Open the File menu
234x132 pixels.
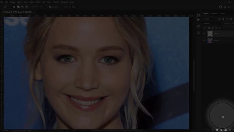click(x=1, y=2)
